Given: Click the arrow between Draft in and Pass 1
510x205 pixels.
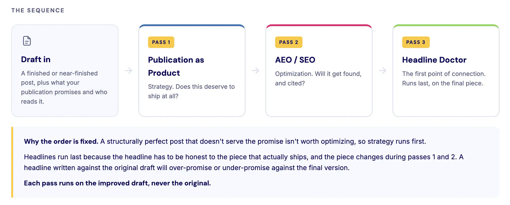Looking at the screenshot, I should 129,71.
